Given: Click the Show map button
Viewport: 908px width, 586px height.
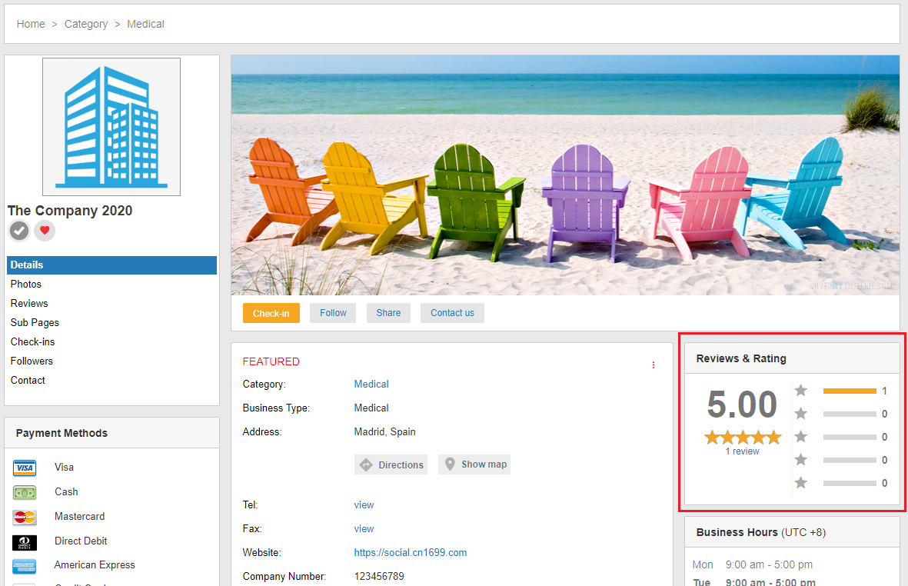Looking at the screenshot, I should click(474, 464).
